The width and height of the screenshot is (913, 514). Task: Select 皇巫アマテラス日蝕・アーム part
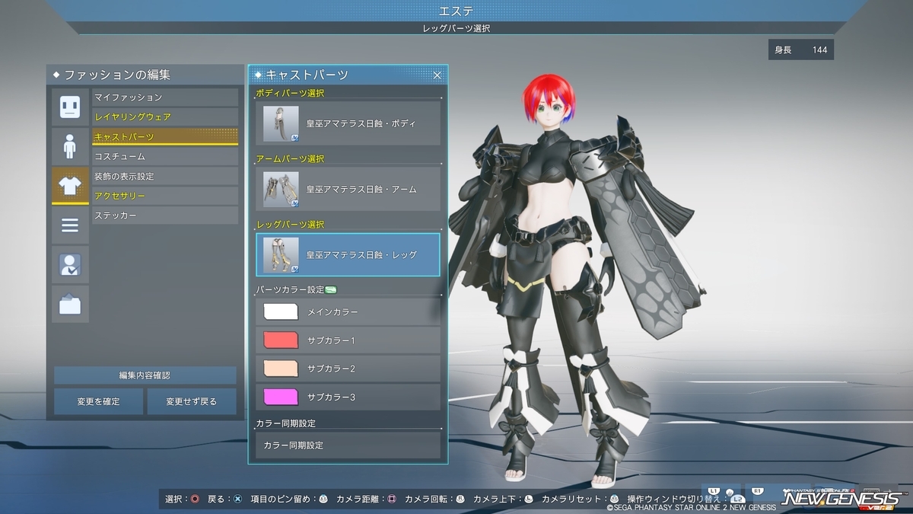click(348, 189)
